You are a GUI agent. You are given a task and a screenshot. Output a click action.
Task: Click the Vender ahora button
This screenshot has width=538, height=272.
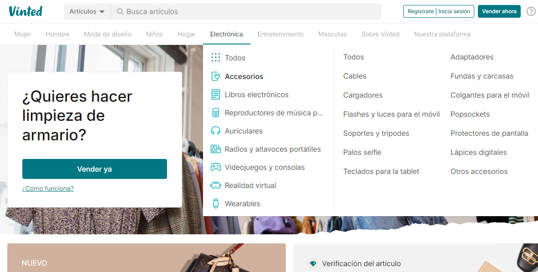tap(499, 11)
